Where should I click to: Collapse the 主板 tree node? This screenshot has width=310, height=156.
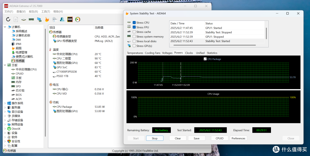(5, 65)
